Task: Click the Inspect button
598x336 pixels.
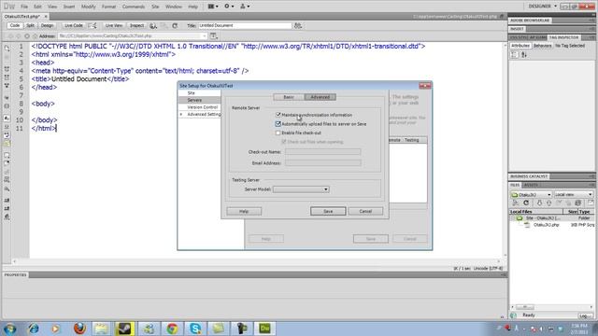Action: [136, 25]
